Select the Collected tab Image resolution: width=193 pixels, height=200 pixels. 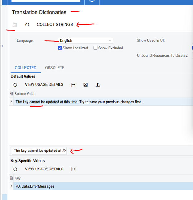click(x=26, y=68)
